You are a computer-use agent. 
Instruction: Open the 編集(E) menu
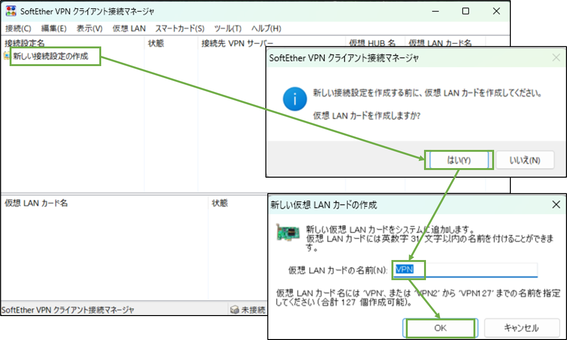click(x=54, y=29)
